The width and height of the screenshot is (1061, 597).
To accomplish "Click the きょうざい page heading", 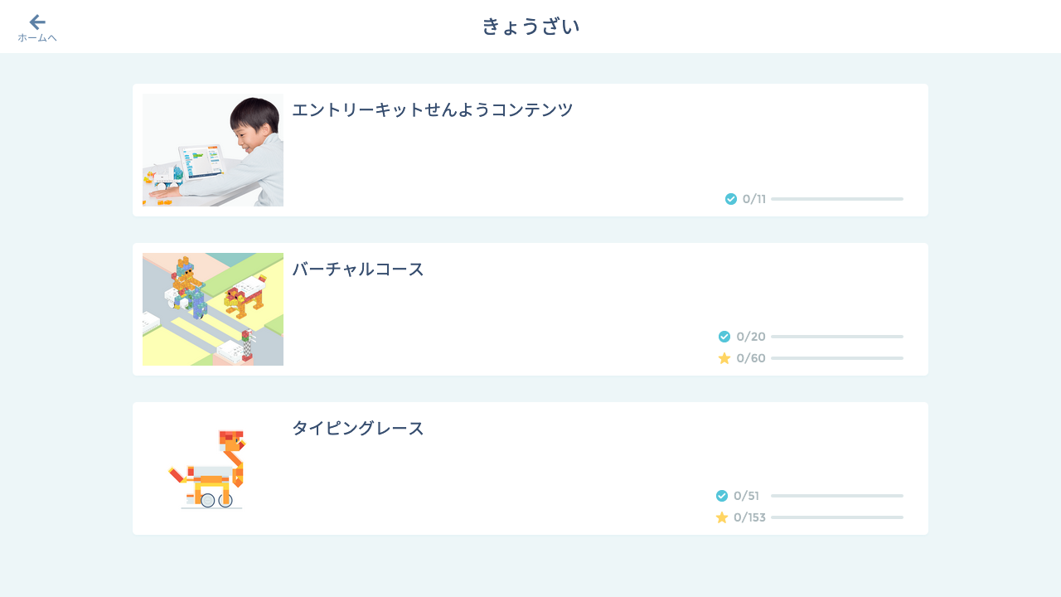I will coord(530,27).
